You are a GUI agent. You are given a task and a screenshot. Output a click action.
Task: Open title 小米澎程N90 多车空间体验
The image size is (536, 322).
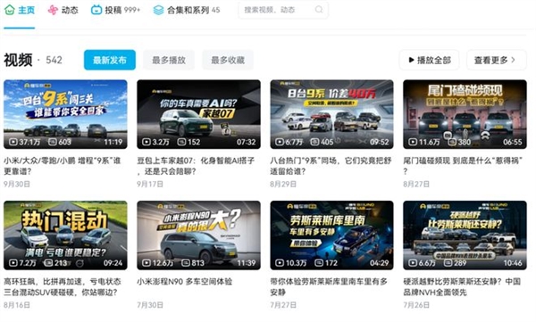[185, 281]
